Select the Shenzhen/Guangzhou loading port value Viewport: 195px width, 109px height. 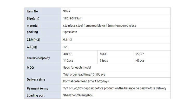coord(78,95)
